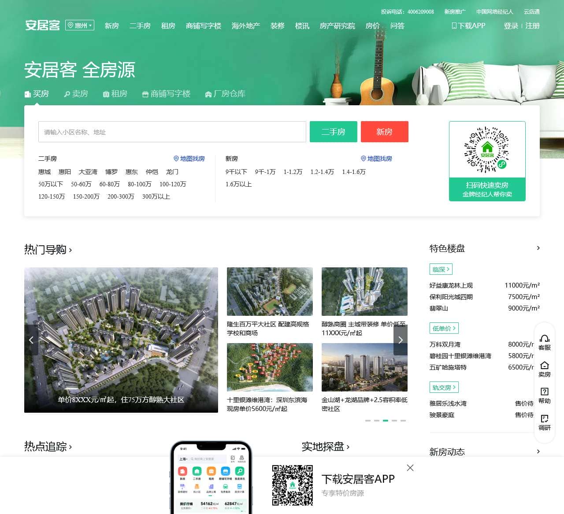The image size is (564, 514).
Task: Select the 租房 search tab with icon
Action: click(115, 94)
